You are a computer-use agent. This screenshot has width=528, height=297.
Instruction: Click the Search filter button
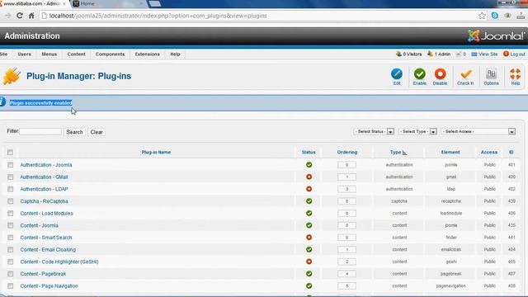click(x=74, y=132)
